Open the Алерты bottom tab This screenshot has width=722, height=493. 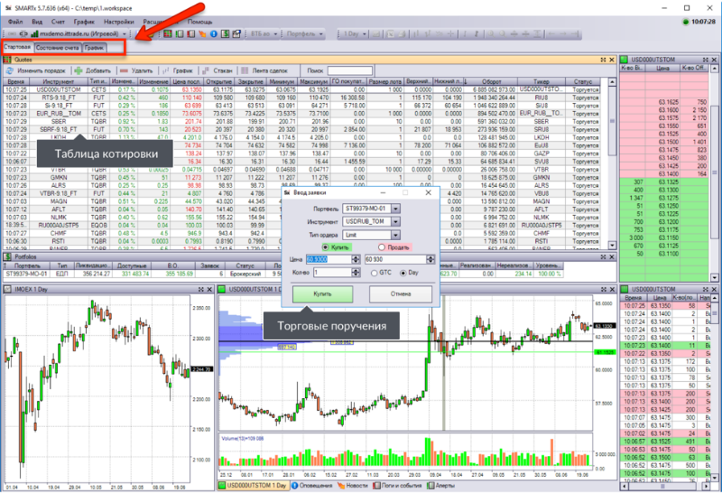[441, 486]
